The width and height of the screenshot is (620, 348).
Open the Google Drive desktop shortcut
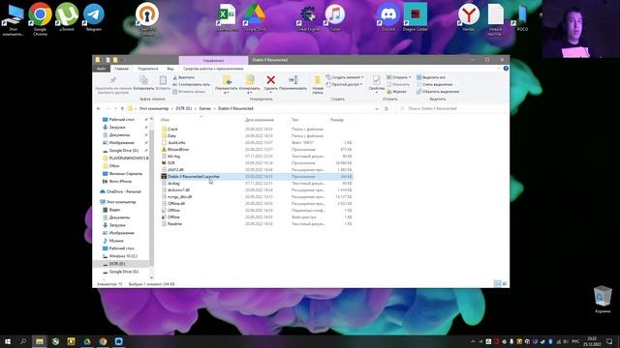(x=254, y=16)
